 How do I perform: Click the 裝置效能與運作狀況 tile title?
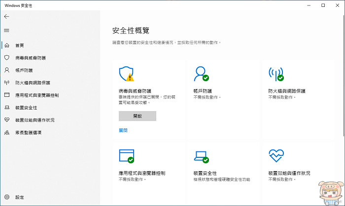[289, 173]
